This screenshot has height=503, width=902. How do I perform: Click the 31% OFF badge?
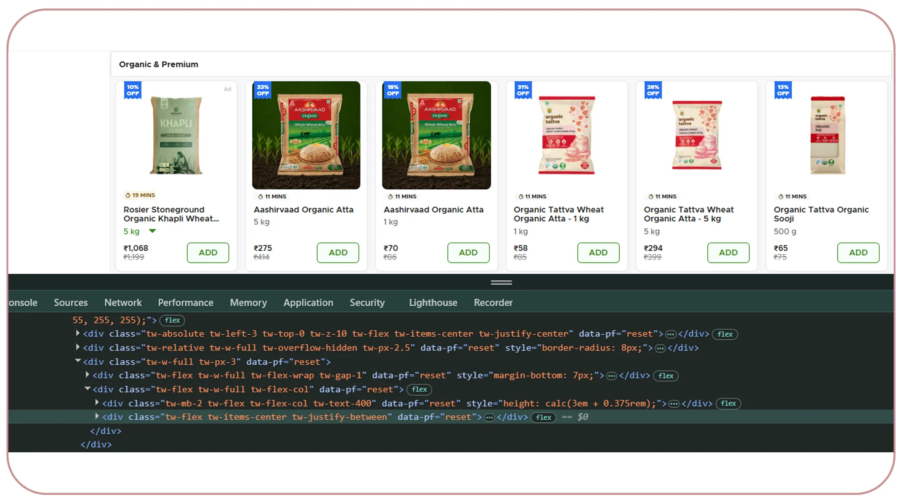523,90
